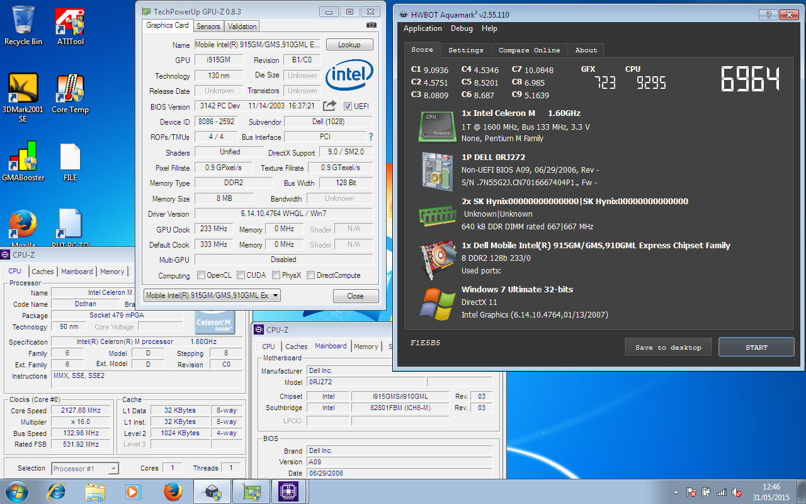
Task: Switch to the CPU-Z taskbar button
Action: point(289,491)
